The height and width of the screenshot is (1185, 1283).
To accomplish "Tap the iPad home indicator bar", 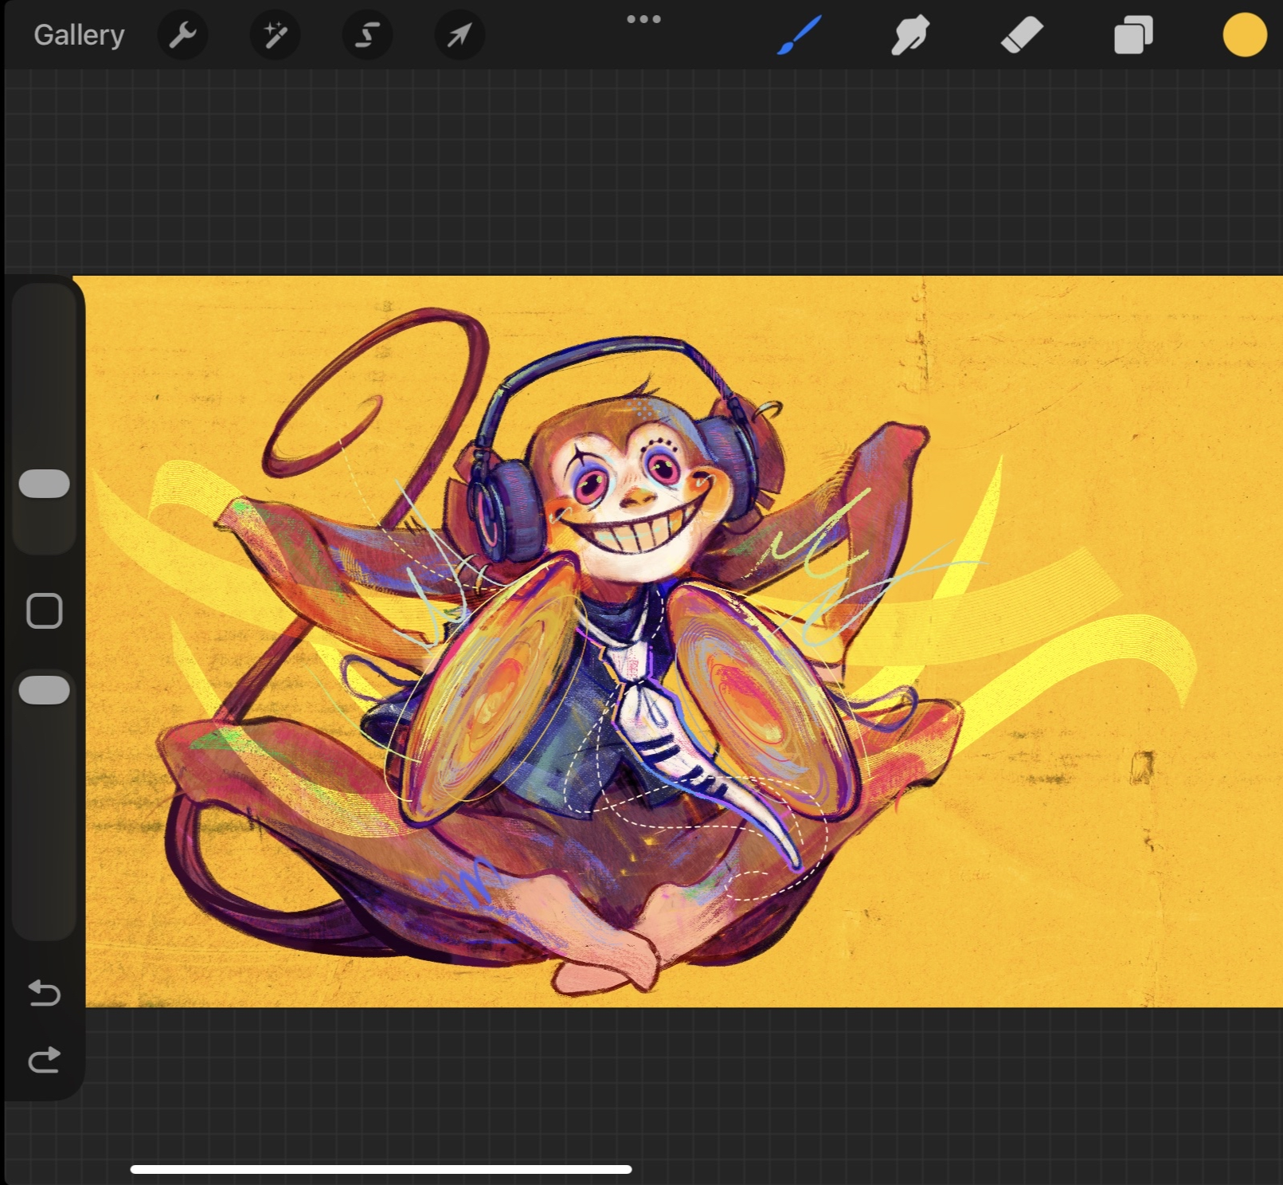I will coord(381,1169).
